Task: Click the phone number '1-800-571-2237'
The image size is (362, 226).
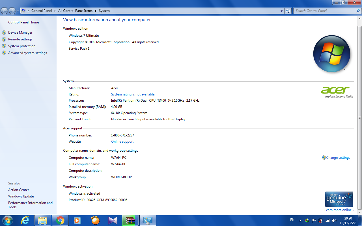Action: coord(122,135)
